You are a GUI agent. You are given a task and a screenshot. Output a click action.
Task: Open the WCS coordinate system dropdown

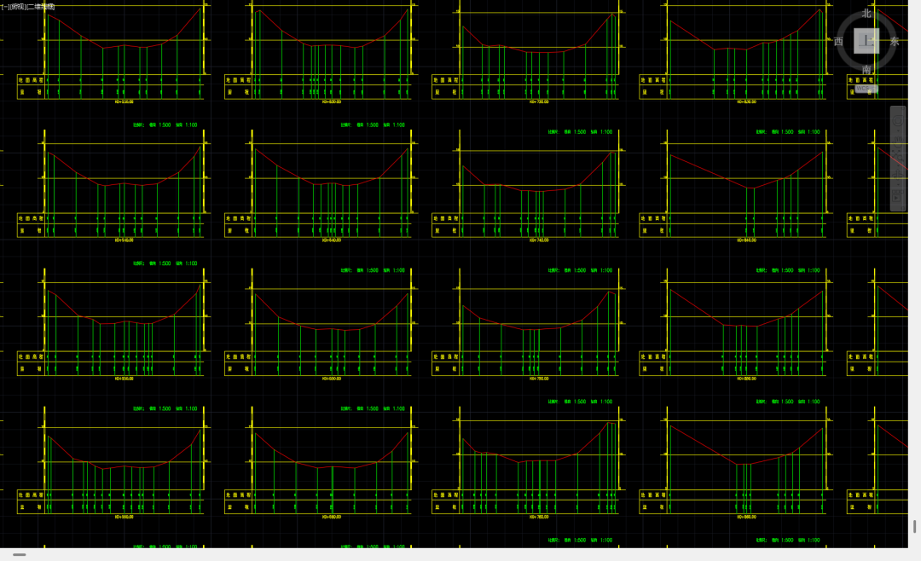tap(866, 88)
